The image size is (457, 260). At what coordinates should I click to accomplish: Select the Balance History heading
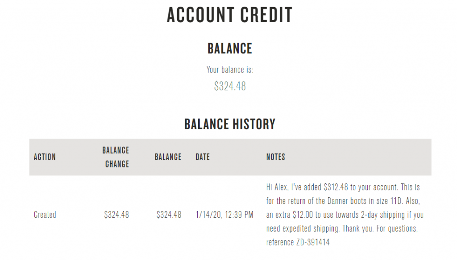pyautogui.click(x=230, y=124)
